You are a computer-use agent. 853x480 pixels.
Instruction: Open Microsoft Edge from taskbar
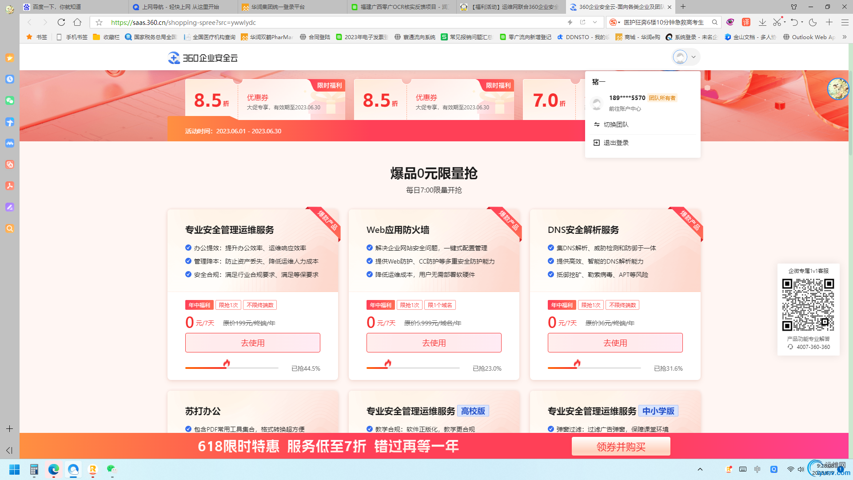pos(54,469)
